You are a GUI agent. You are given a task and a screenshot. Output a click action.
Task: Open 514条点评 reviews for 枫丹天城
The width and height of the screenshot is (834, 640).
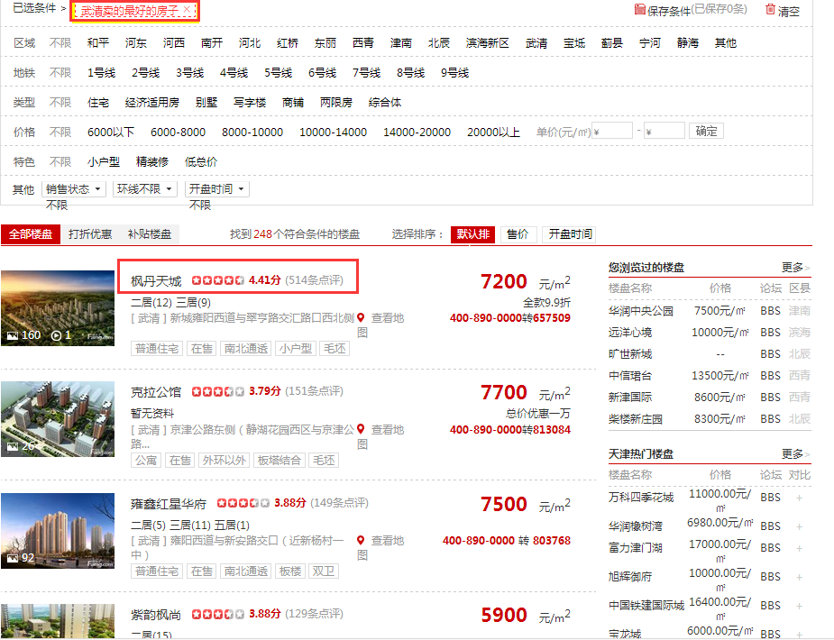pos(314,280)
